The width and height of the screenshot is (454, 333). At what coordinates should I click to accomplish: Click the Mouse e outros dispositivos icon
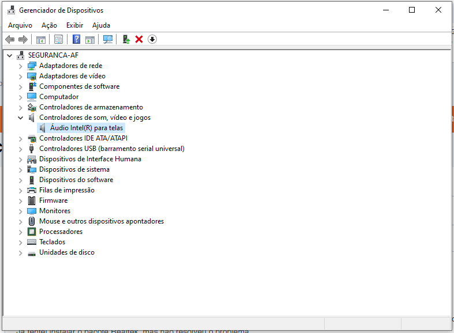(x=32, y=221)
